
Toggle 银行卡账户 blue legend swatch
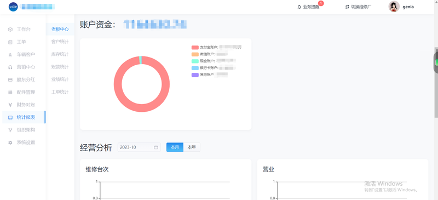195,68
